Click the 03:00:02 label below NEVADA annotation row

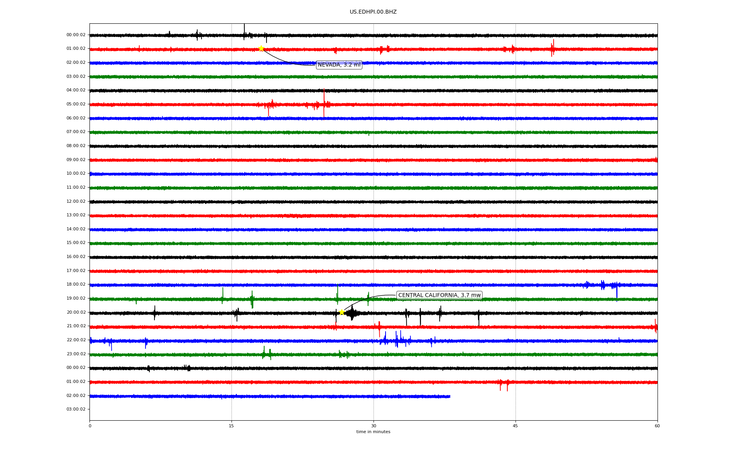76,77
